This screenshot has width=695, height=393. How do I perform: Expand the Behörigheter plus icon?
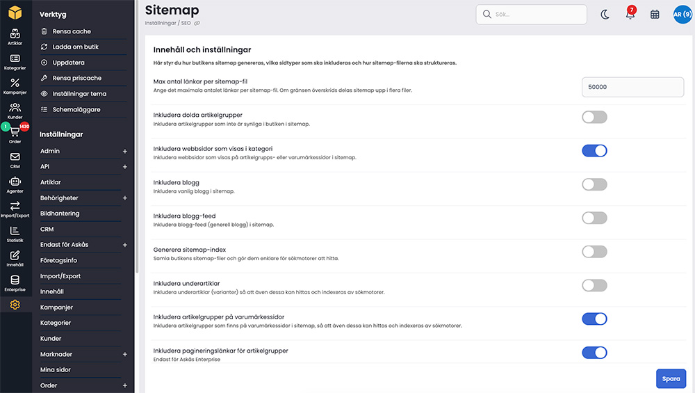[x=125, y=198]
